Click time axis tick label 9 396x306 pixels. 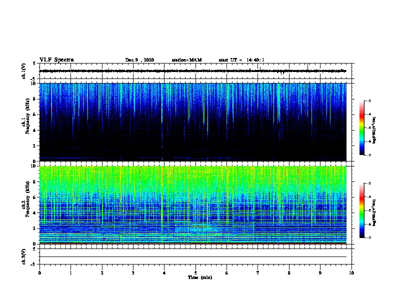coord(320,273)
